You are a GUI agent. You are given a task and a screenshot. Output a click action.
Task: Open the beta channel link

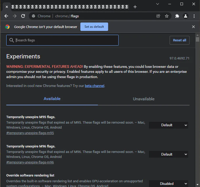click(95, 86)
